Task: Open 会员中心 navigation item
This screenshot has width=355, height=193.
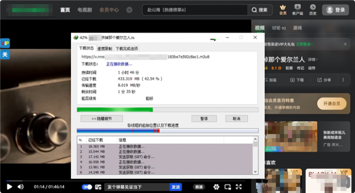Action: pos(109,10)
